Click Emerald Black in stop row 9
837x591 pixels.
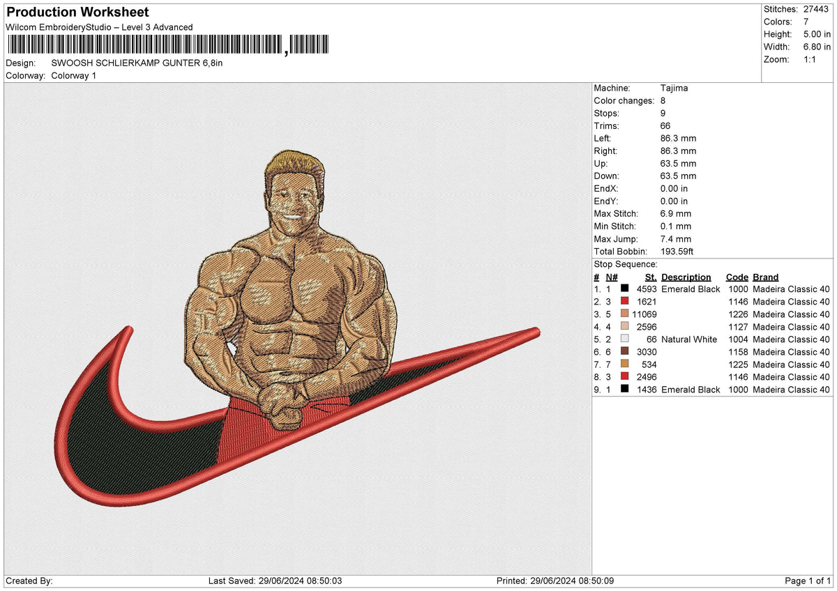pos(691,390)
